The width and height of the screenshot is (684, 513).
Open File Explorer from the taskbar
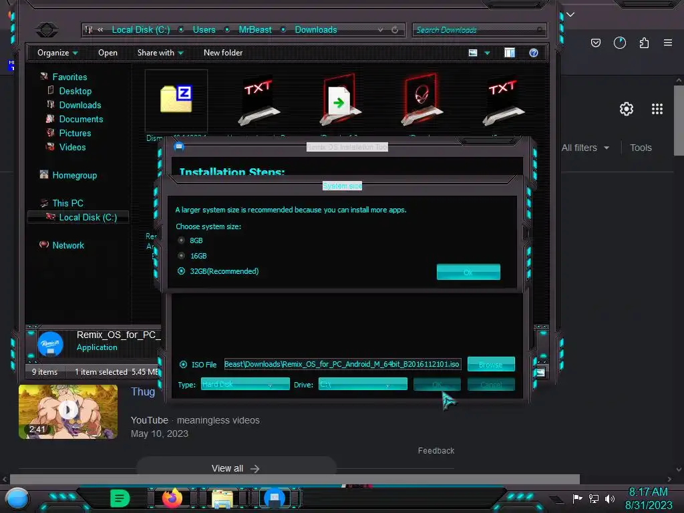(x=222, y=498)
